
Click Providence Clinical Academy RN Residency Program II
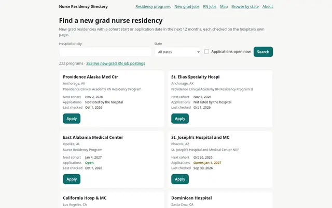(212, 89)
